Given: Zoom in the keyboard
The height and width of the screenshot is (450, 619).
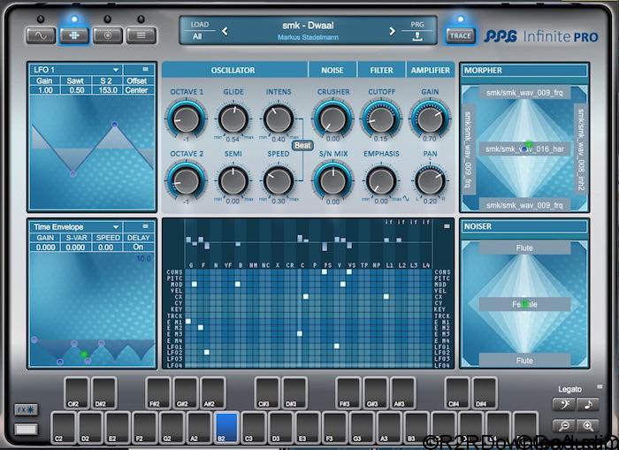Looking at the screenshot, I should point(588,425).
